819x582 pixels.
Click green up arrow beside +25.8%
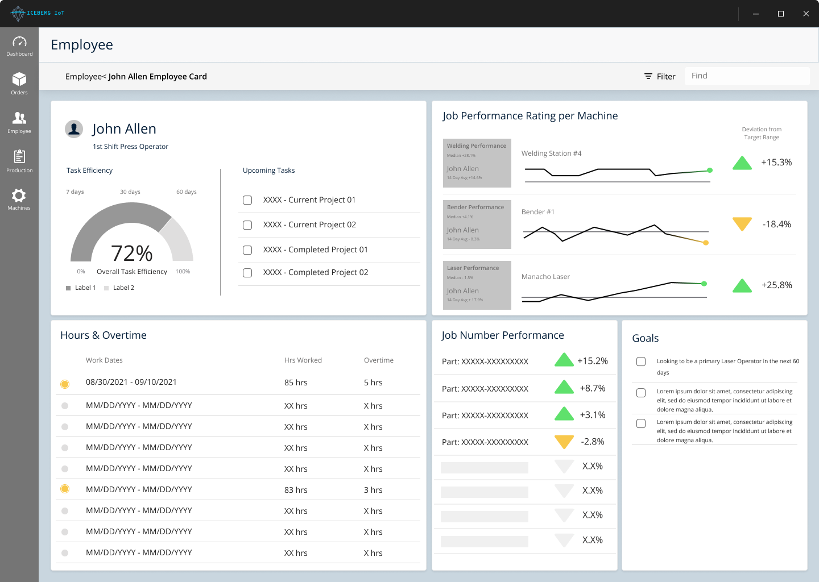click(x=742, y=285)
